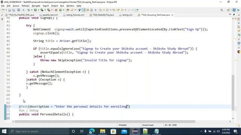
Task: Switch to parallel_test.xml editor tab
Action: pos(49,15)
